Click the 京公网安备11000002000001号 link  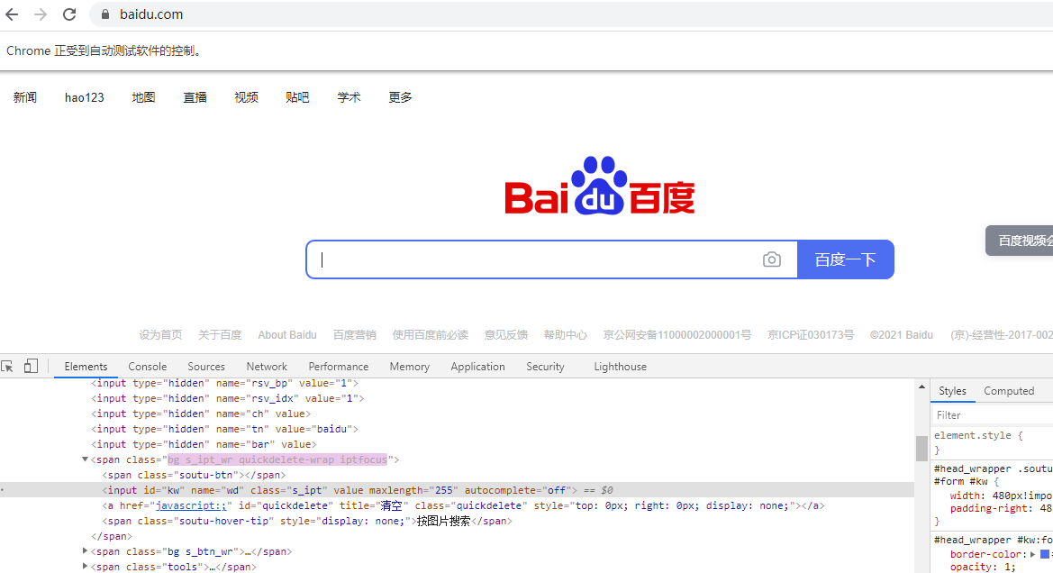click(x=677, y=334)
